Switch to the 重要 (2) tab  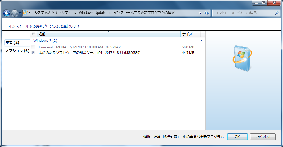(12, 43)
